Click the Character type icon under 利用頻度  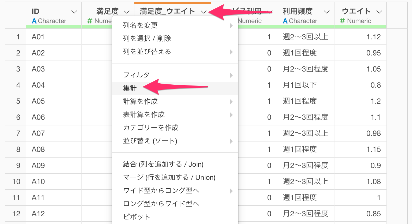click(x=285, y=21)
